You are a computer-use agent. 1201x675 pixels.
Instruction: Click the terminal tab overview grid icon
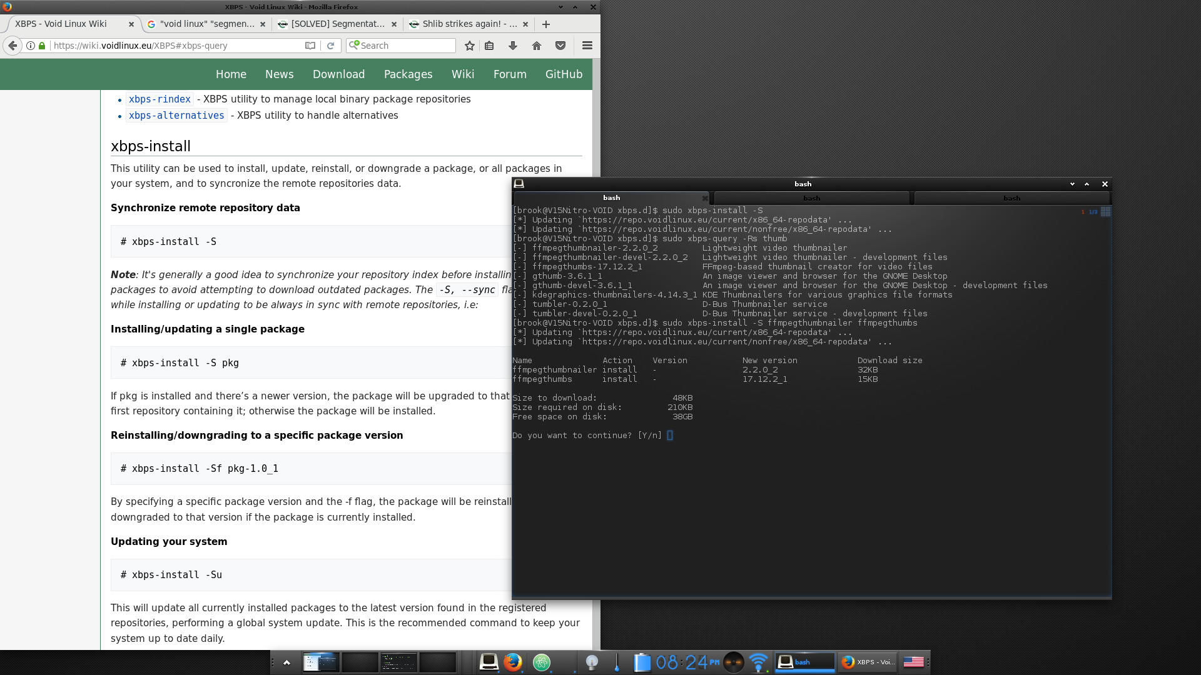[x=1105, y=212]
